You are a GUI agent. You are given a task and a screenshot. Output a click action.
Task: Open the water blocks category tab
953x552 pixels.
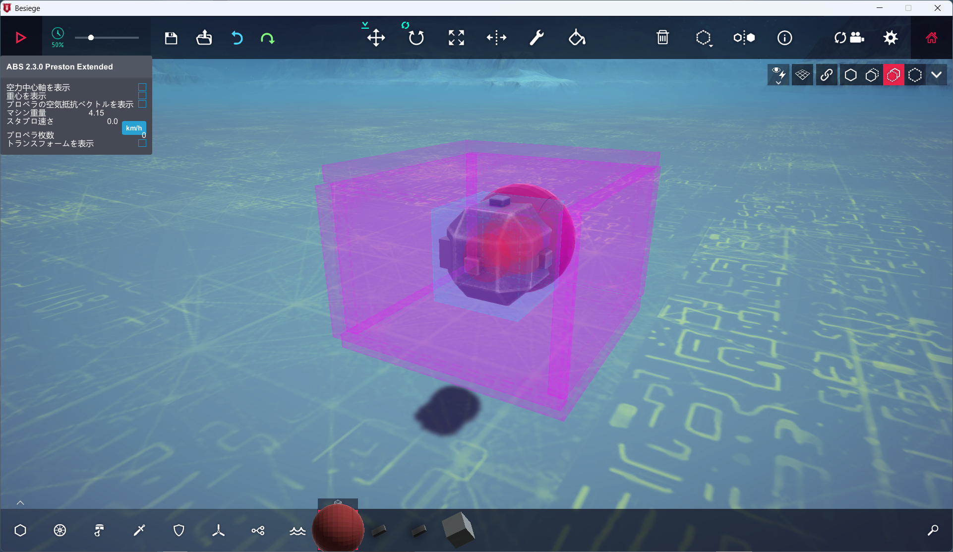pyautogui.click(x=298, y=531)
